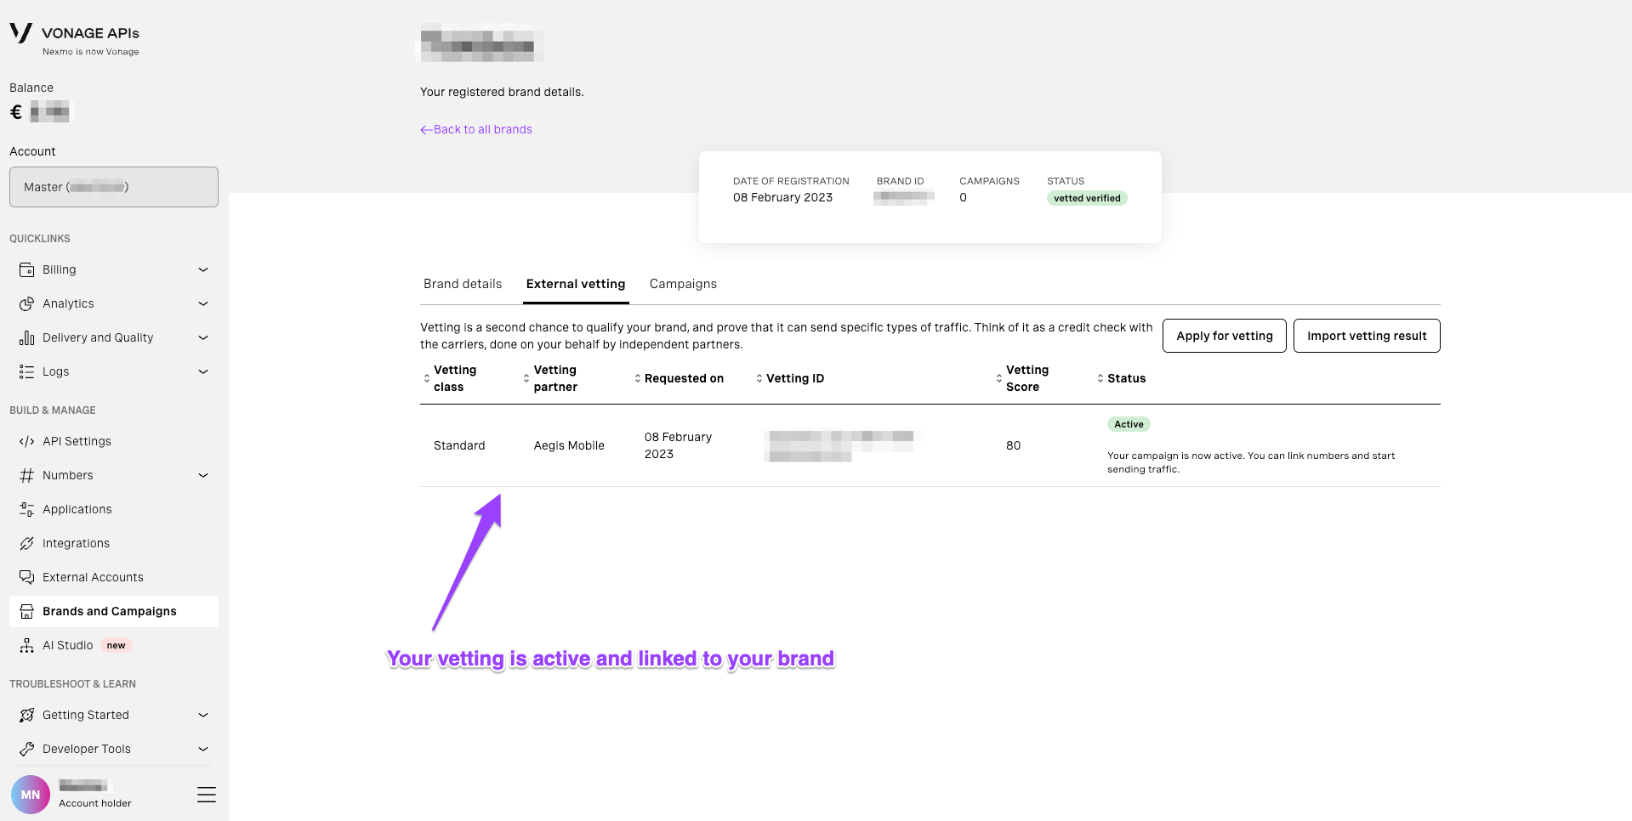Click the Vonage APIs logo
Image resolution: width=1632 pixels, height=821 pixels.
[74, 38]
